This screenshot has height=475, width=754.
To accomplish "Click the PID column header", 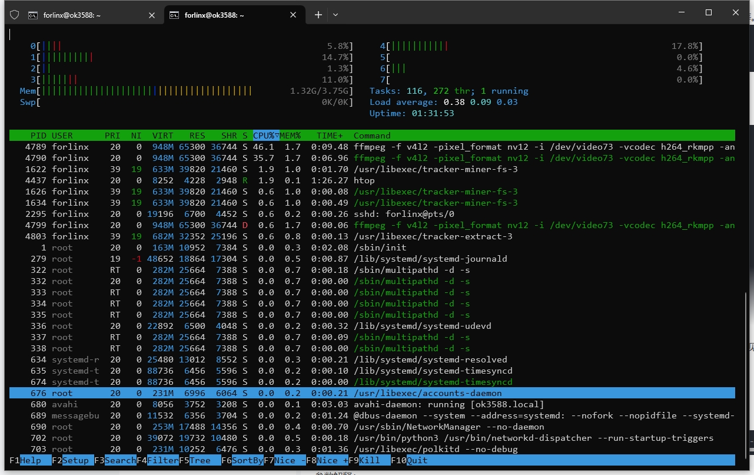I will click(x=39, y=136).
